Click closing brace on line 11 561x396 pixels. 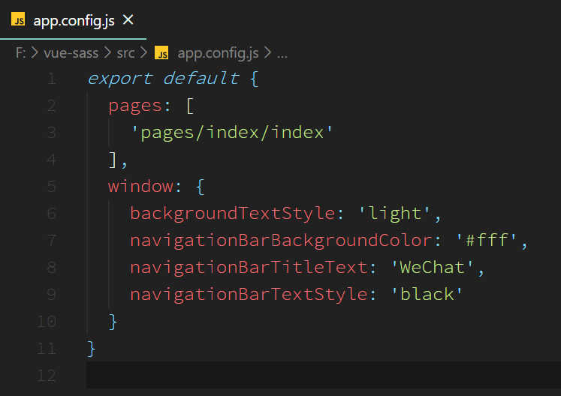click(91, 349)
